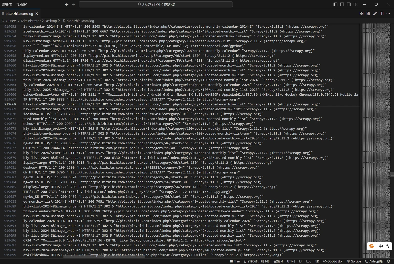Expand the Administrator breadcrumb segment
The width and height of the screenshot is (394, 264).
pos(30,21)
